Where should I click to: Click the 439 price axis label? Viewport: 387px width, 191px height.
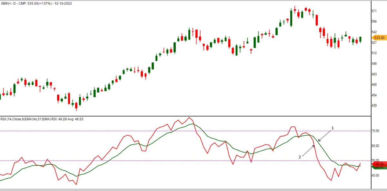[x=374, y=106]
